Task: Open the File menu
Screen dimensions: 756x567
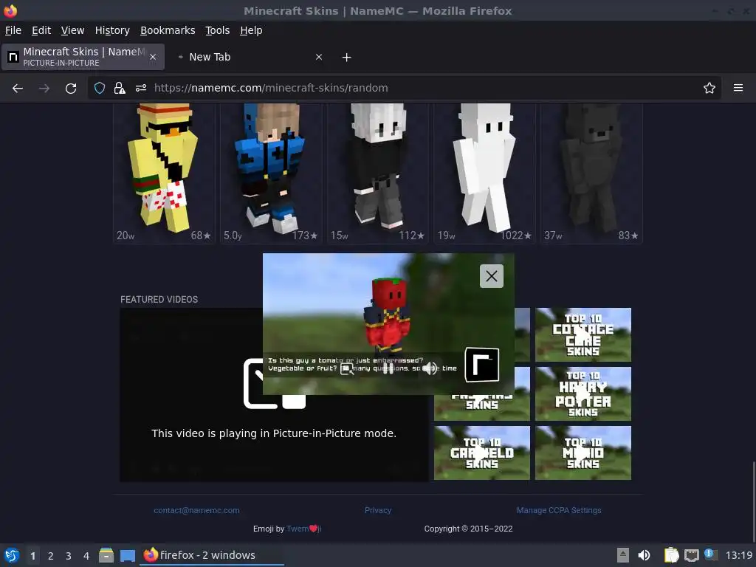Action: [x=13, y=30]
